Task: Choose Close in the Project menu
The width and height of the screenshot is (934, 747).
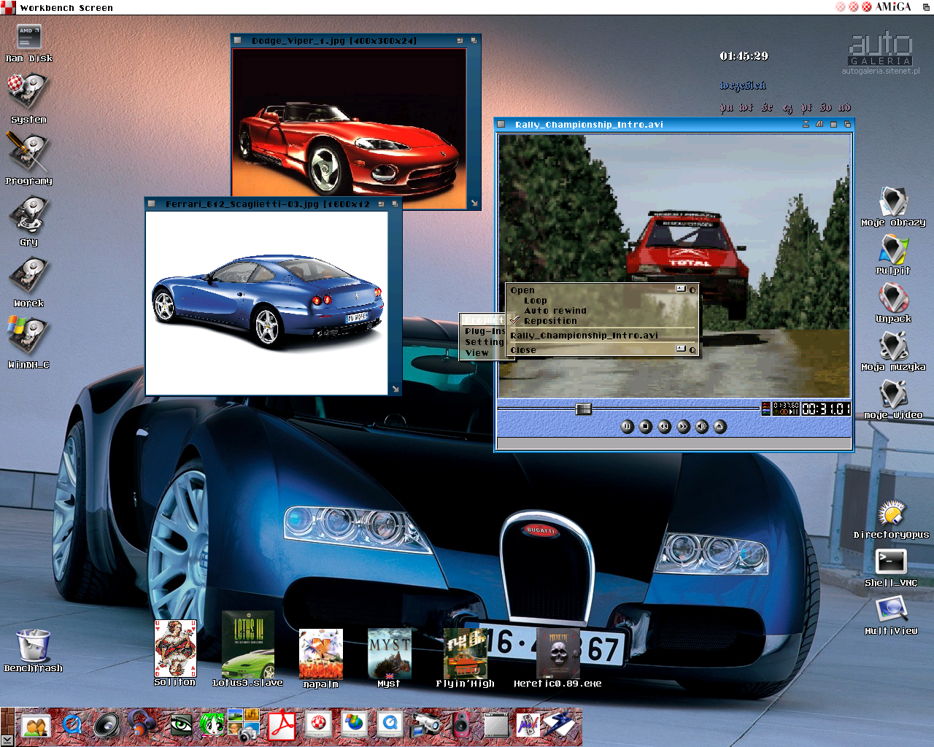Action: click(x=602, y=350)
